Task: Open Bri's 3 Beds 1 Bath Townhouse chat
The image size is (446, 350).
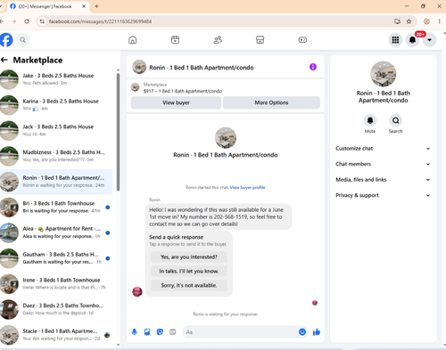Action: coord(56,207)
